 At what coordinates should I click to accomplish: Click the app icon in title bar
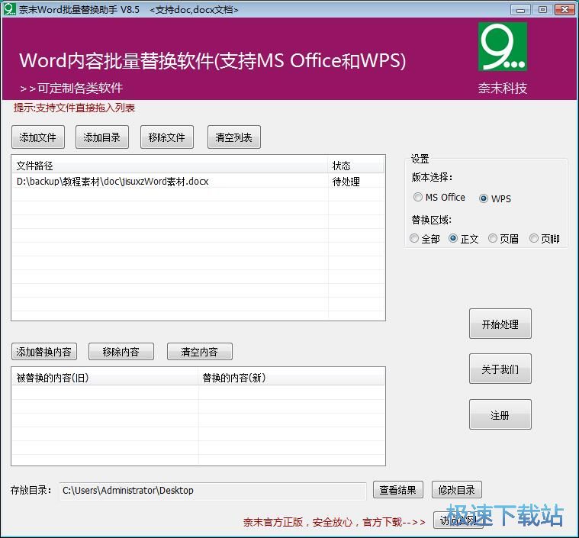[x=9, y=9]
